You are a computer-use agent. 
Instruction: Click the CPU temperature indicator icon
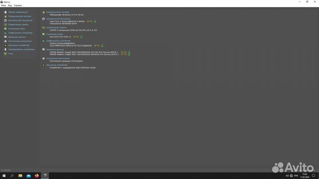(x=95, y=21)
